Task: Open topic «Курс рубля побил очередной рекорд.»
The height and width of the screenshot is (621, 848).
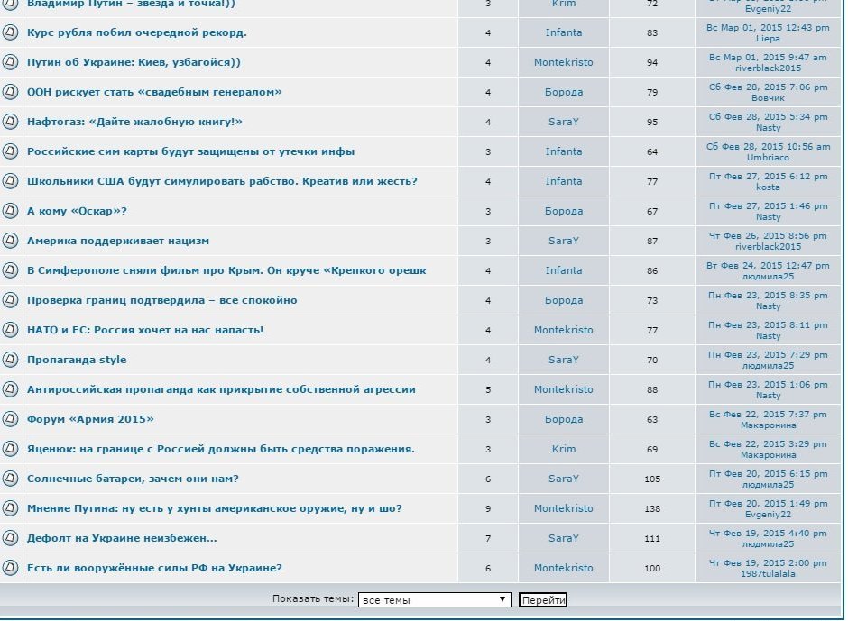Action: [x=137, y=32]
